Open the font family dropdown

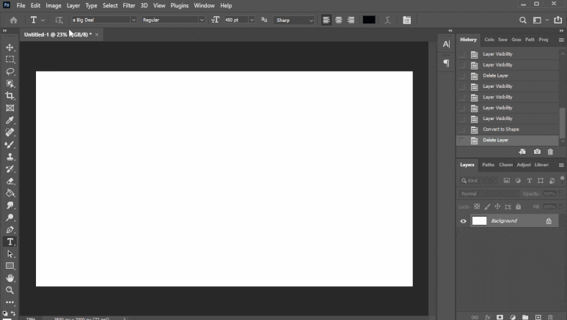click(133, 20)
